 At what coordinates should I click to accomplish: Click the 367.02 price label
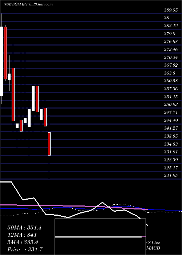pos(171,65)
